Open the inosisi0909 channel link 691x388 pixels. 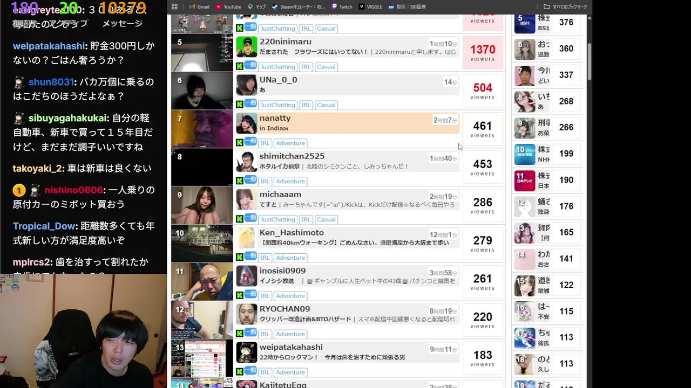pos(282,271)
